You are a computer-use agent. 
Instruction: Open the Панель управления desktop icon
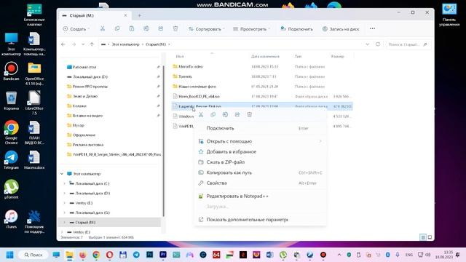(x=449, y=15)
